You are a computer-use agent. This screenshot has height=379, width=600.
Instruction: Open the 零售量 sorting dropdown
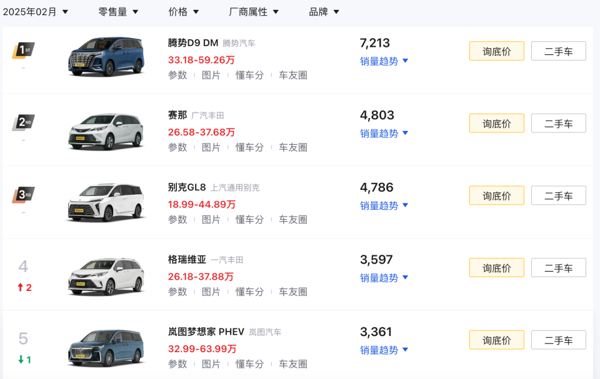click(117, 11)
